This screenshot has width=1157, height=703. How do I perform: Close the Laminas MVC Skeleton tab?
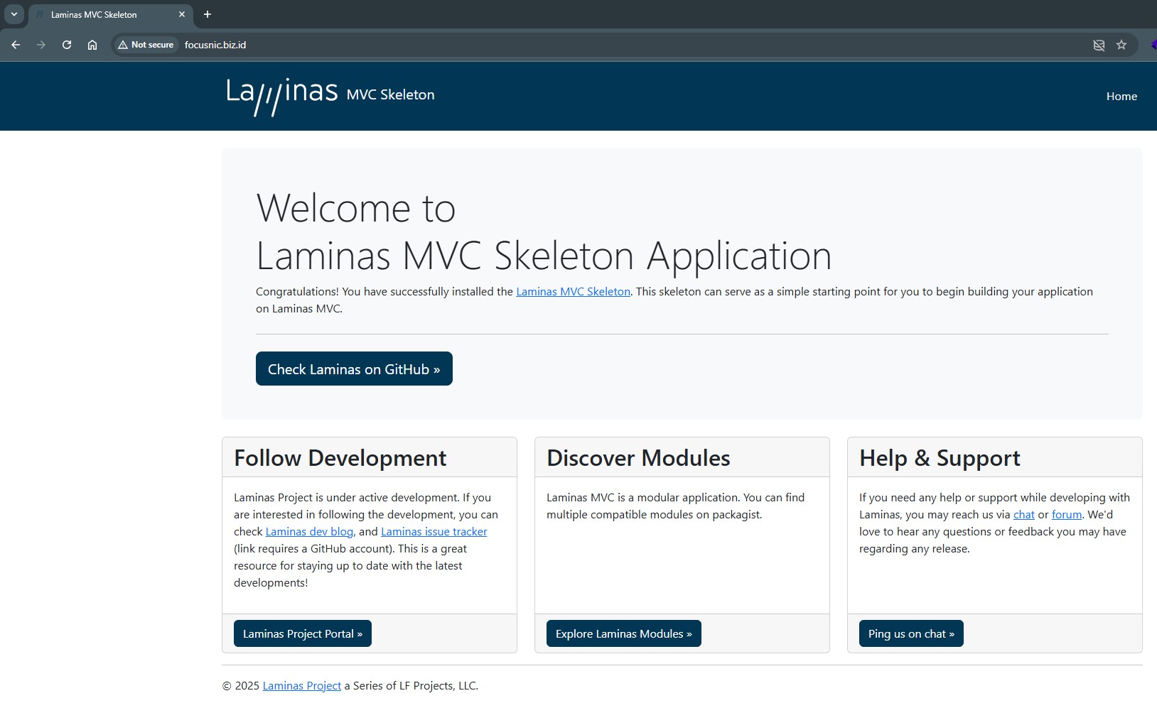click(182, 14)
